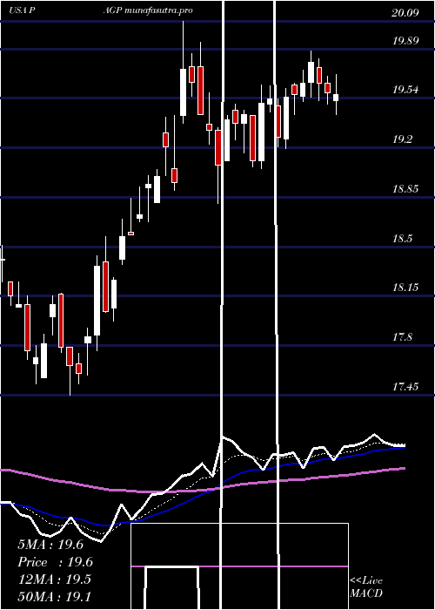435x610 pixels.
Task: Click the 18.15 price level label
Action: [405, 288]
